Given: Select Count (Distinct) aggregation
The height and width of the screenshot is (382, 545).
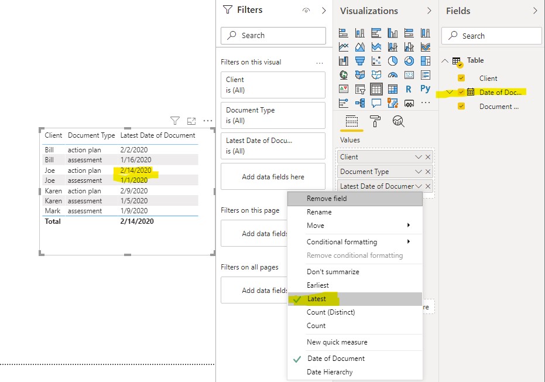Looking at the screenshot, I should click(355, 312).
